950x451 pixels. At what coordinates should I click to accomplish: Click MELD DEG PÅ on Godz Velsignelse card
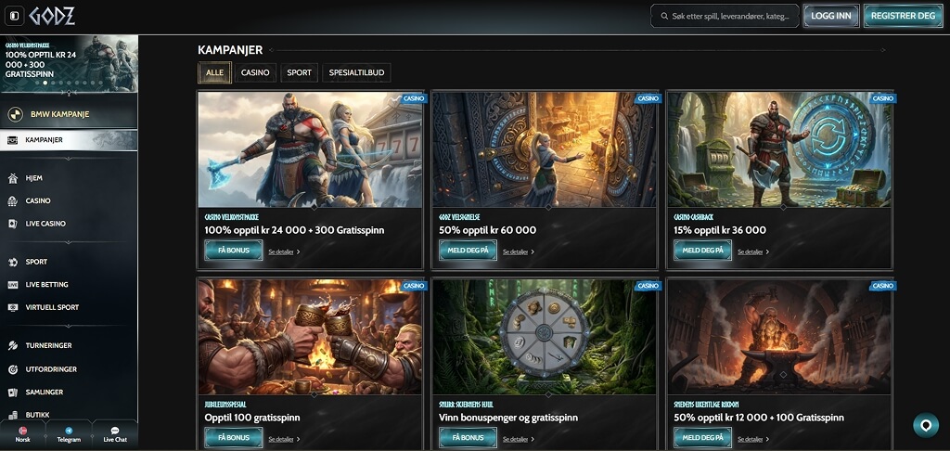(468, 251)
